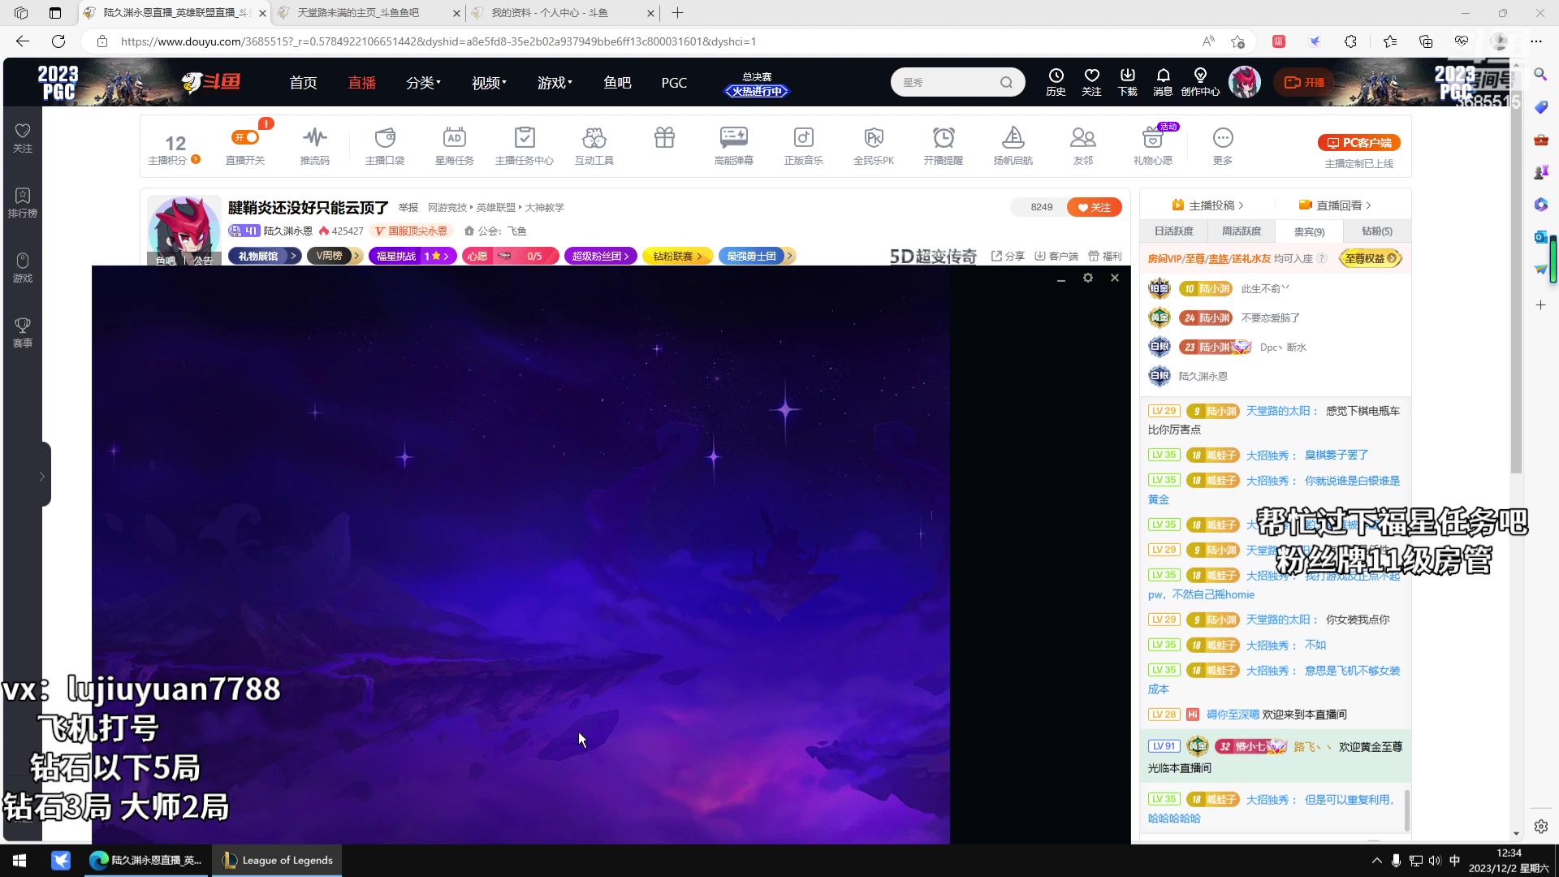Open the 友邻 friends icon
1559x877 pixels.
point(1083,145)
